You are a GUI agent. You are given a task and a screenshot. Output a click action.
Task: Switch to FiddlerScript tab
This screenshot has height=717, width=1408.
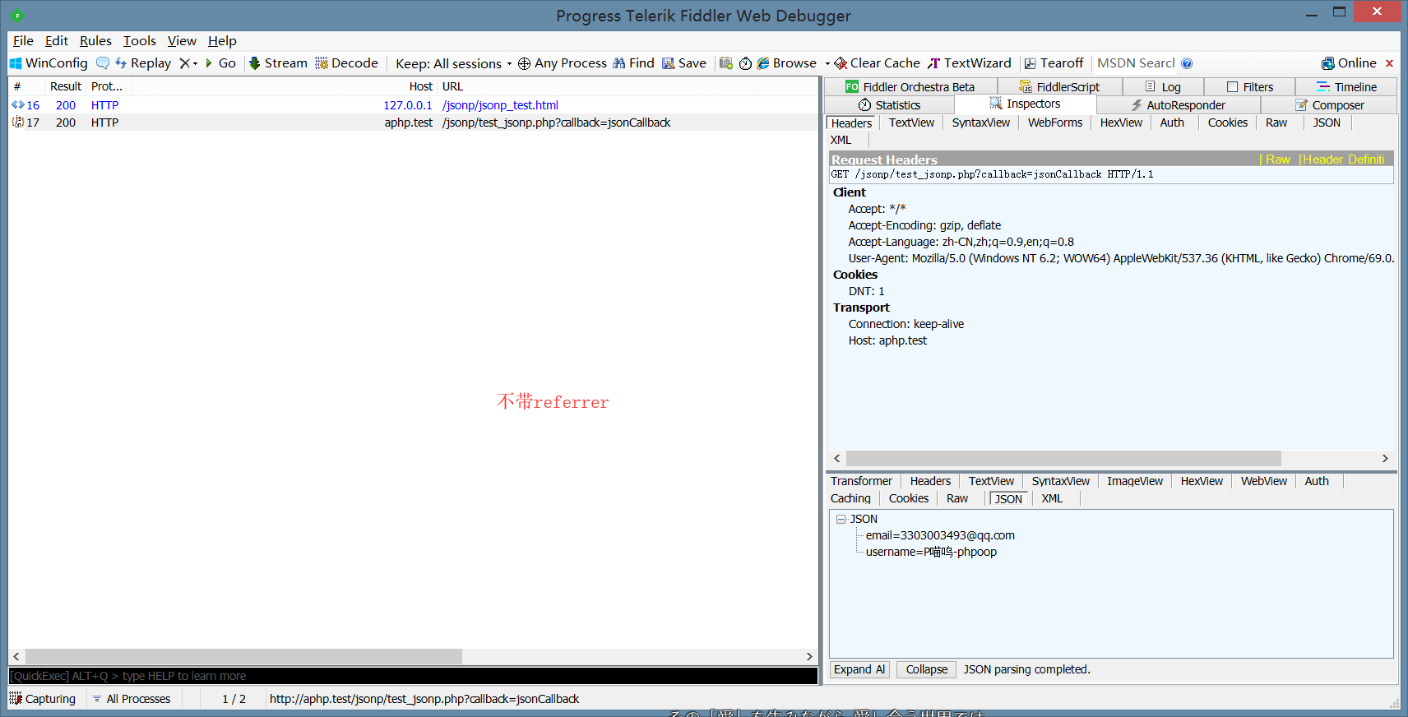click(x=1059, y=87)
